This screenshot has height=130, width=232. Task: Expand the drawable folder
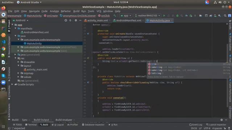click(x=18, y=62)
